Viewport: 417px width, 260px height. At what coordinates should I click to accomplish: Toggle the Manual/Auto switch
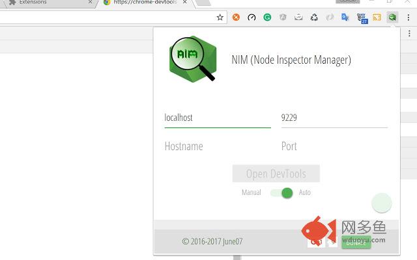pyautogui.click(x=281, y=193)
